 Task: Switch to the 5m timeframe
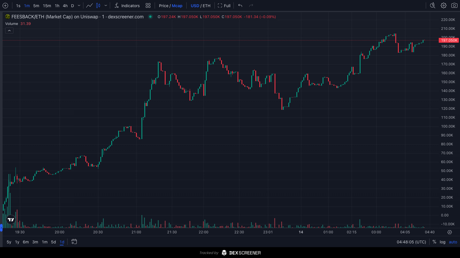[x=36, y=6]
